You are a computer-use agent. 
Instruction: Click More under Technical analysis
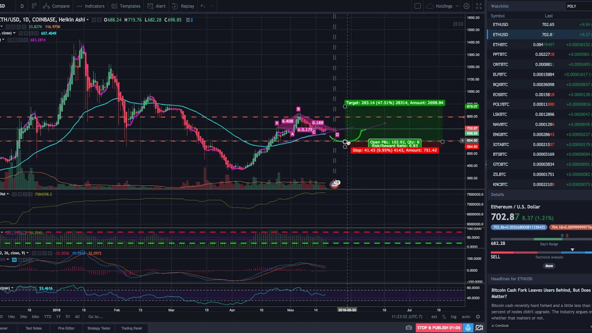[x=549, y=266]
